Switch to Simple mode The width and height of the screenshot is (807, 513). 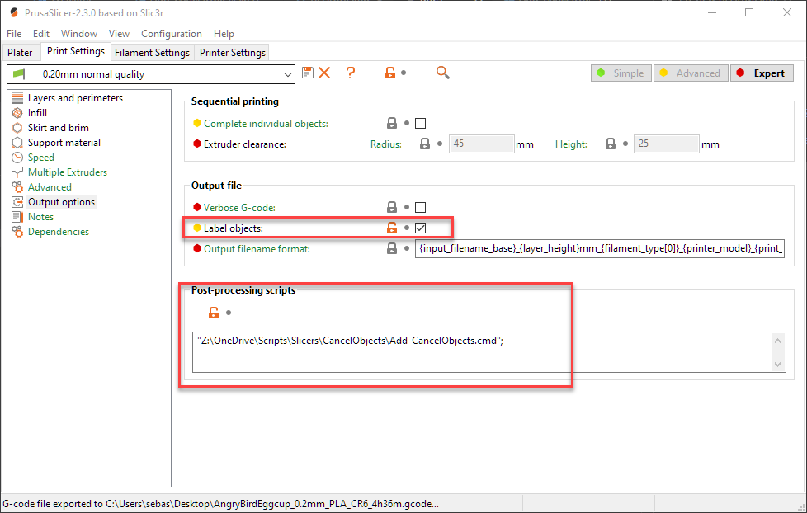[x=621, y=73]
